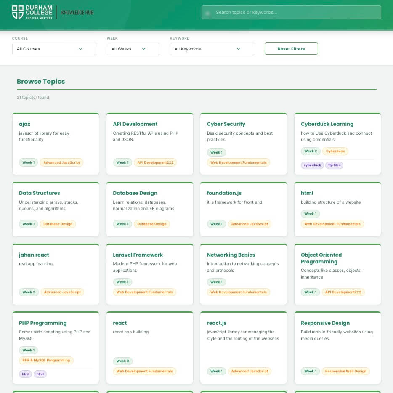Click Web Development Fundamentals tag on Cyber Security
The width and height of the screenshot is (393, 393).
point(238,162)
